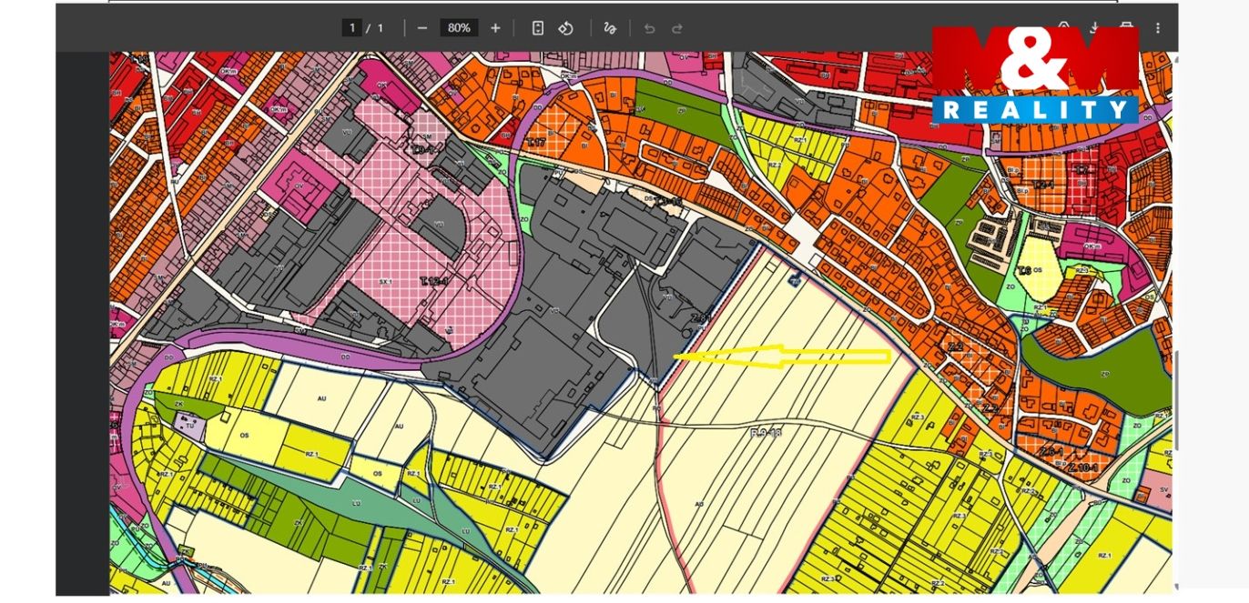1249x603 pixels.
Task: Undo the last annotation
Action: [x=649, y=28]
